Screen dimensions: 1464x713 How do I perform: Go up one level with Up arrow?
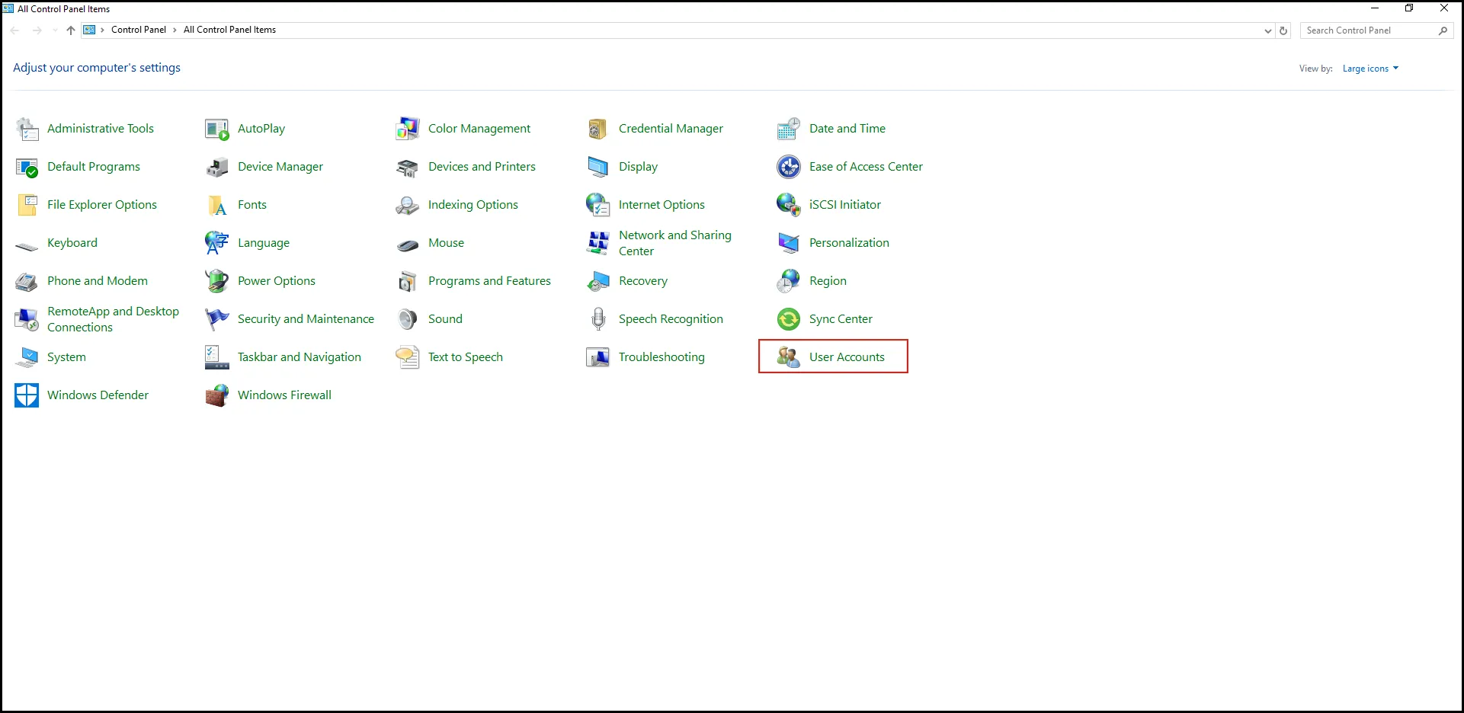coord(71,30)
